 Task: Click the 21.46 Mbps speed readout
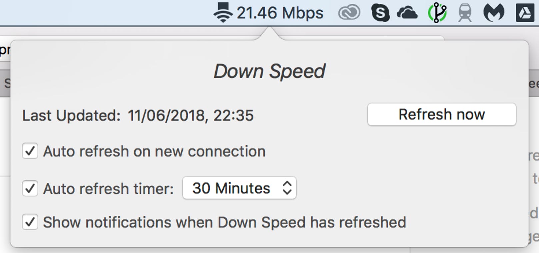[x=280, y=13]
